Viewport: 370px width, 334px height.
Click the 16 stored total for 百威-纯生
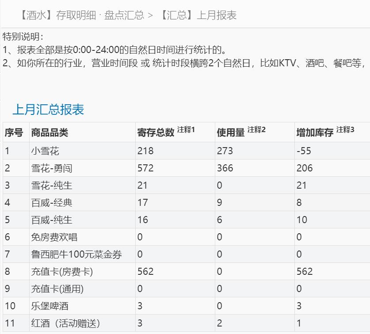click(x=143, y=220)
